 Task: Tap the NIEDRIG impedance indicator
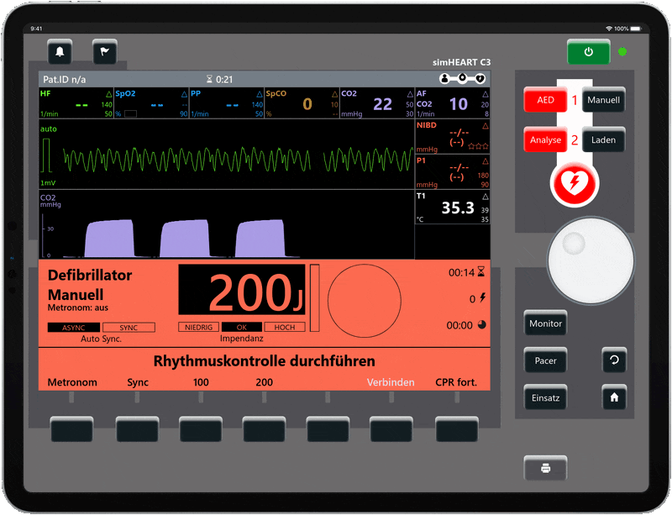point(198,327)
